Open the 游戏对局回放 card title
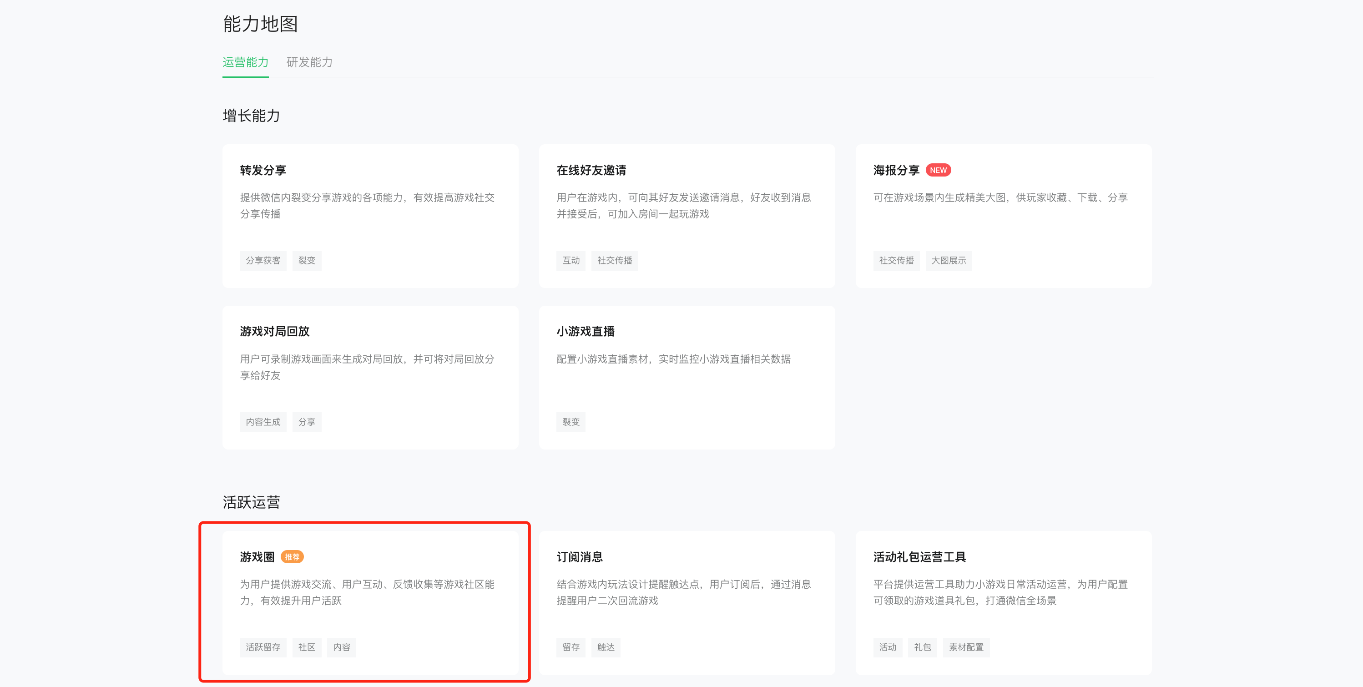This screenshot has width=1363, height=687. [275, 331]
